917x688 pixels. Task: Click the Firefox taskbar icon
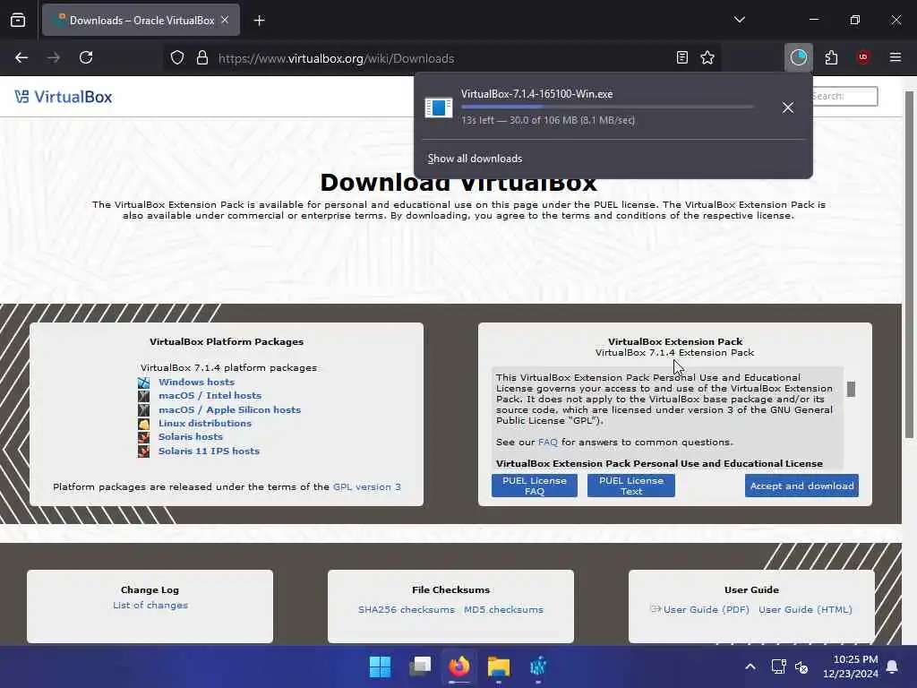[459, 666]
